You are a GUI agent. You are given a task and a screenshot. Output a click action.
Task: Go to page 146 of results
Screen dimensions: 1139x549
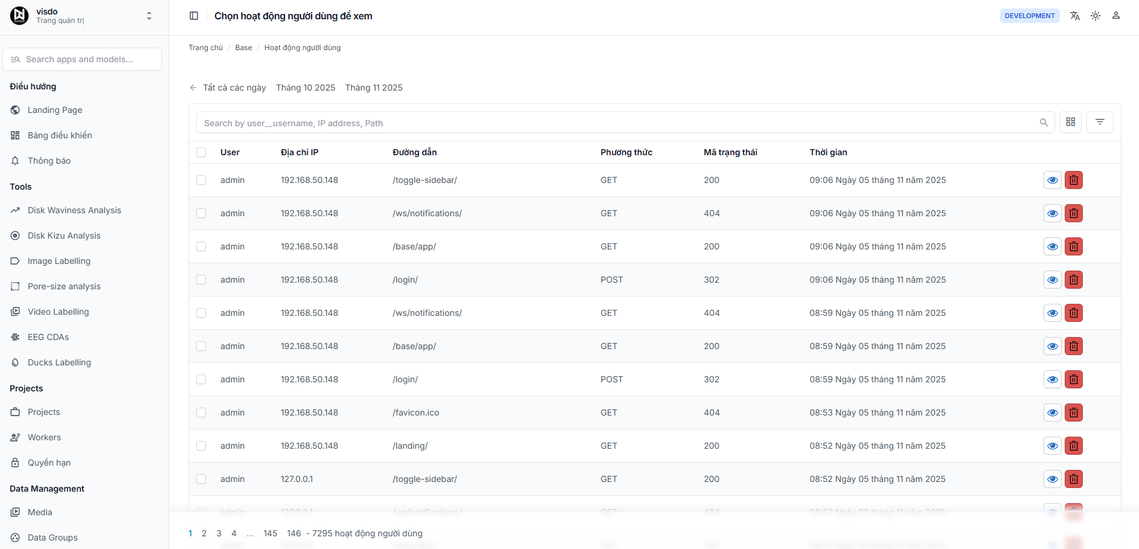pyautogui.click(x=294, y=533)
